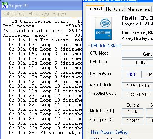Select the current Voltage 1.180V field
Viewport: 153px width, 139px height.
[x=133, y=121]
